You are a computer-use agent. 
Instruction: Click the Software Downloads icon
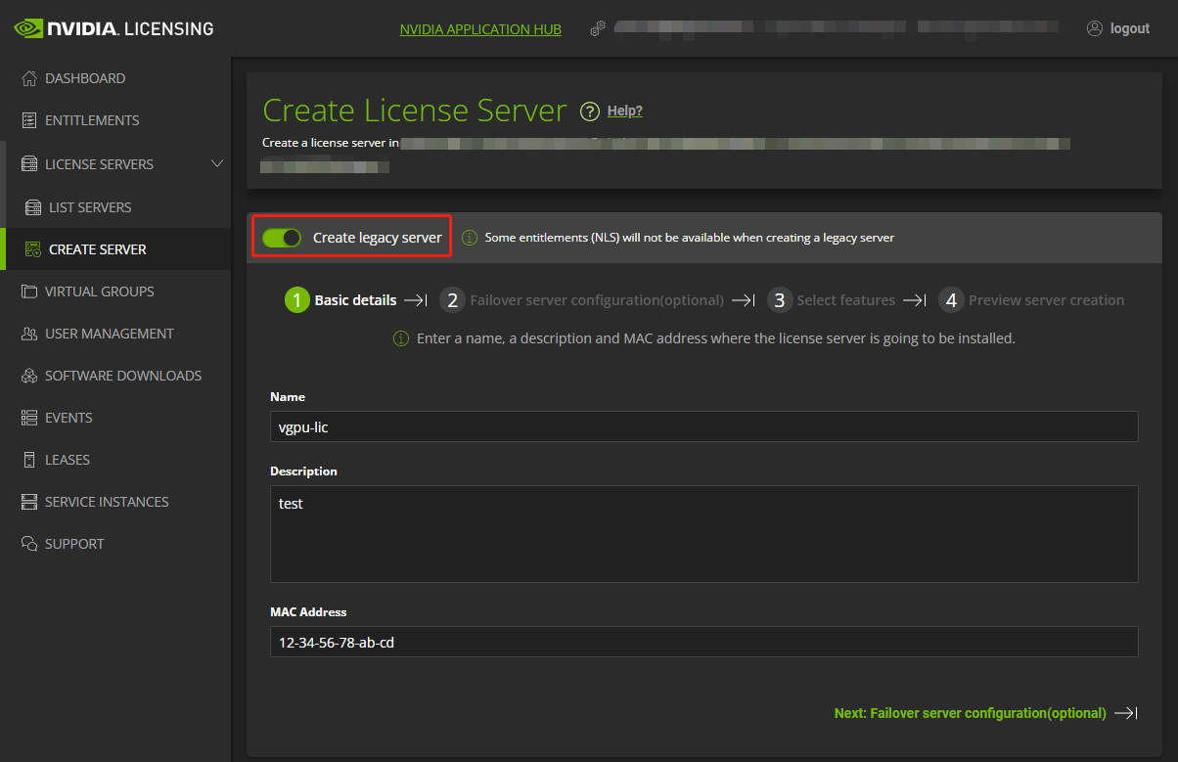click(x=29, y=376)
